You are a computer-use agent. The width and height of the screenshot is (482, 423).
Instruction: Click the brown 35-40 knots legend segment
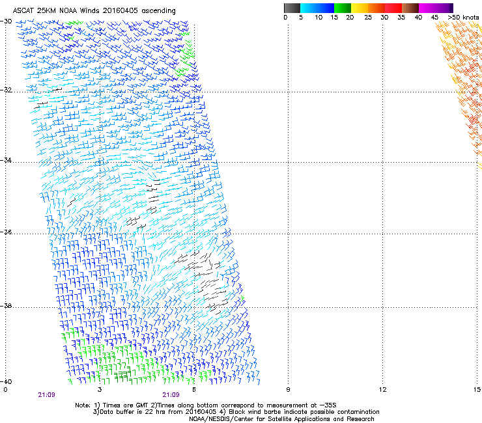410,8
